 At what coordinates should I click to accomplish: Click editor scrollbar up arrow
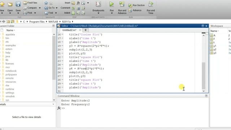click(x=204, y=35)
